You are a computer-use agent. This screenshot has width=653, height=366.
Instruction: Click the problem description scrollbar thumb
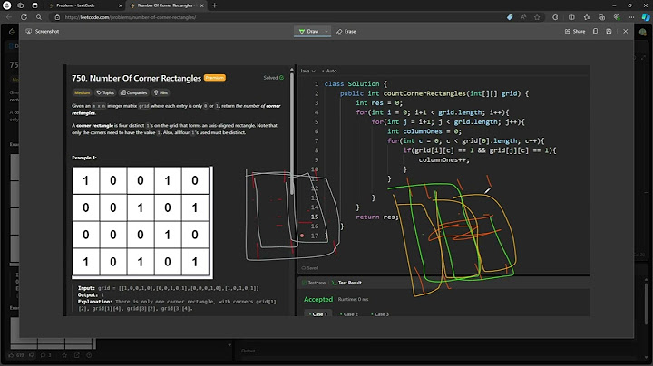[292, 133]
